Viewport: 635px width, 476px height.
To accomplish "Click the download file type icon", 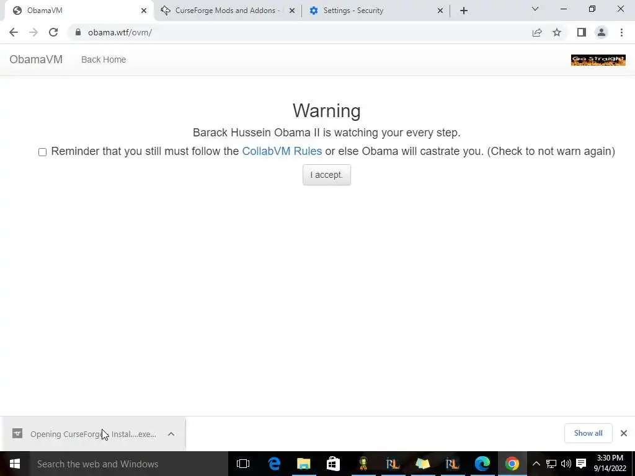I will click(17, 434).
